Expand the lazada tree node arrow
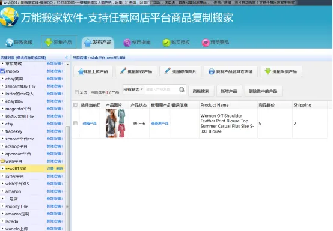Viewport: 333px width, 231px height. coord(2,221)
